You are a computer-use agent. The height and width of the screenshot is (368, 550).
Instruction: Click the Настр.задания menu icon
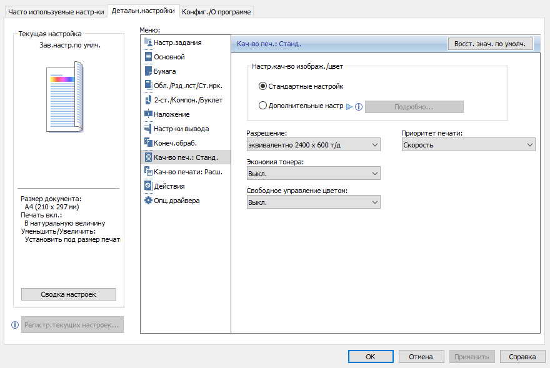point(148,42)
